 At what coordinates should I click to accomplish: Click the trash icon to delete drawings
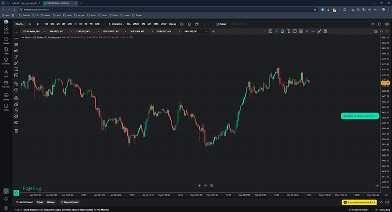pyautogui.click(x=16, y=131)
